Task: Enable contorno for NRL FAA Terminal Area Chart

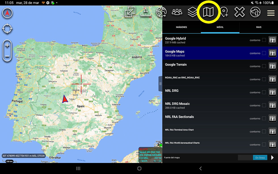Action: (x=264, y=131)
